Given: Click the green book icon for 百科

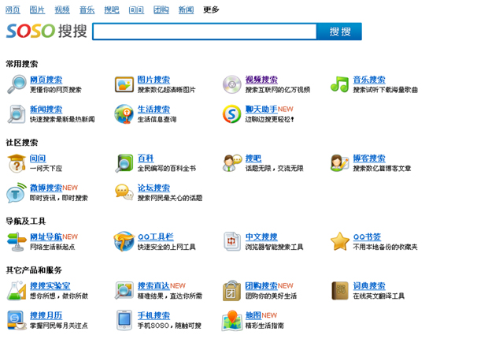Looking at the screenshot, I should click(124, 163).
